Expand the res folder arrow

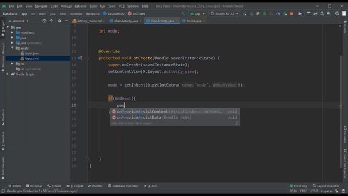click(x=12, y=64)
